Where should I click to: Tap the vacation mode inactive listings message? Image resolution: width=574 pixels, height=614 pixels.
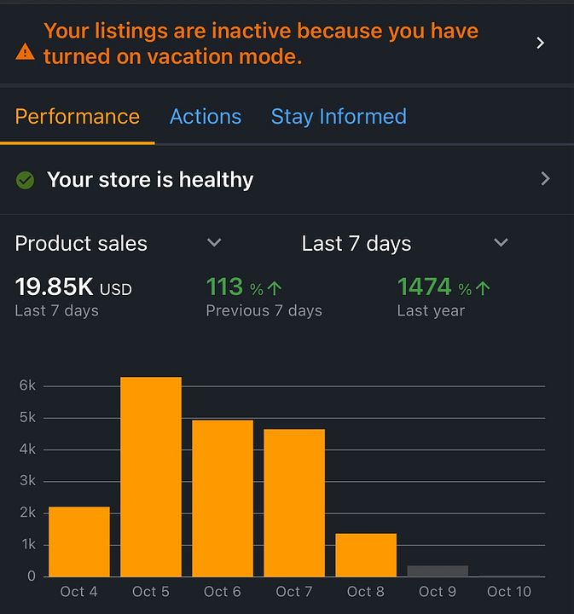(260, 43)
